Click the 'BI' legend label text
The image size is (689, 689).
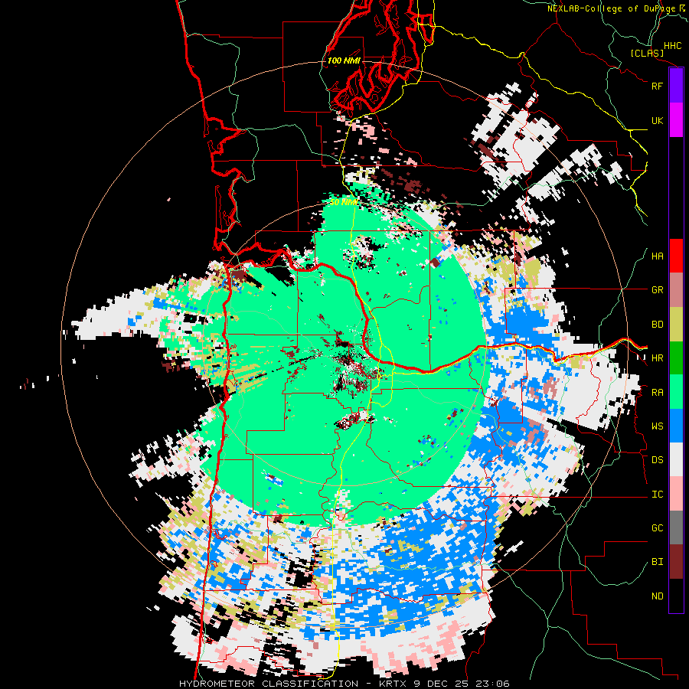[x=657, y=562]
